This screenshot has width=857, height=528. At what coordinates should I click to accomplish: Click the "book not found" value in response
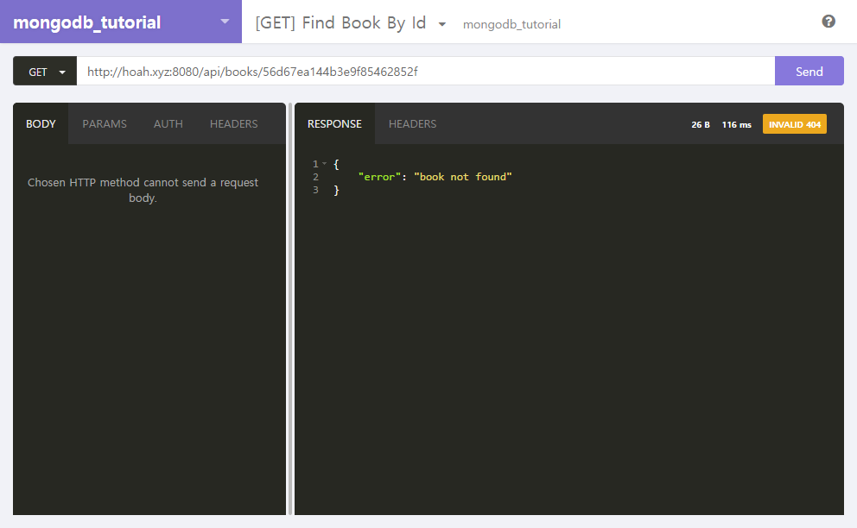click(x=463, y=177)
